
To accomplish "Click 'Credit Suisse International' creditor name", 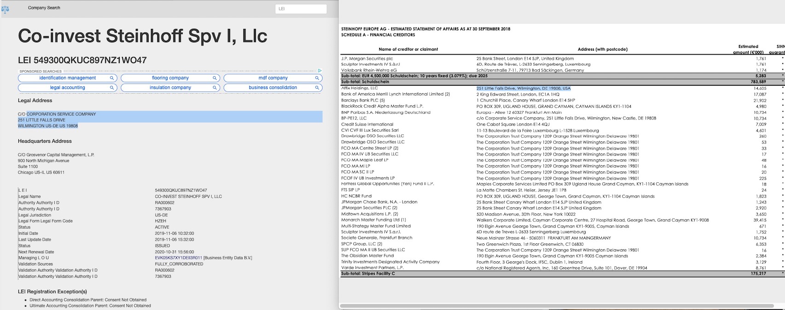I will click(367, 124).
